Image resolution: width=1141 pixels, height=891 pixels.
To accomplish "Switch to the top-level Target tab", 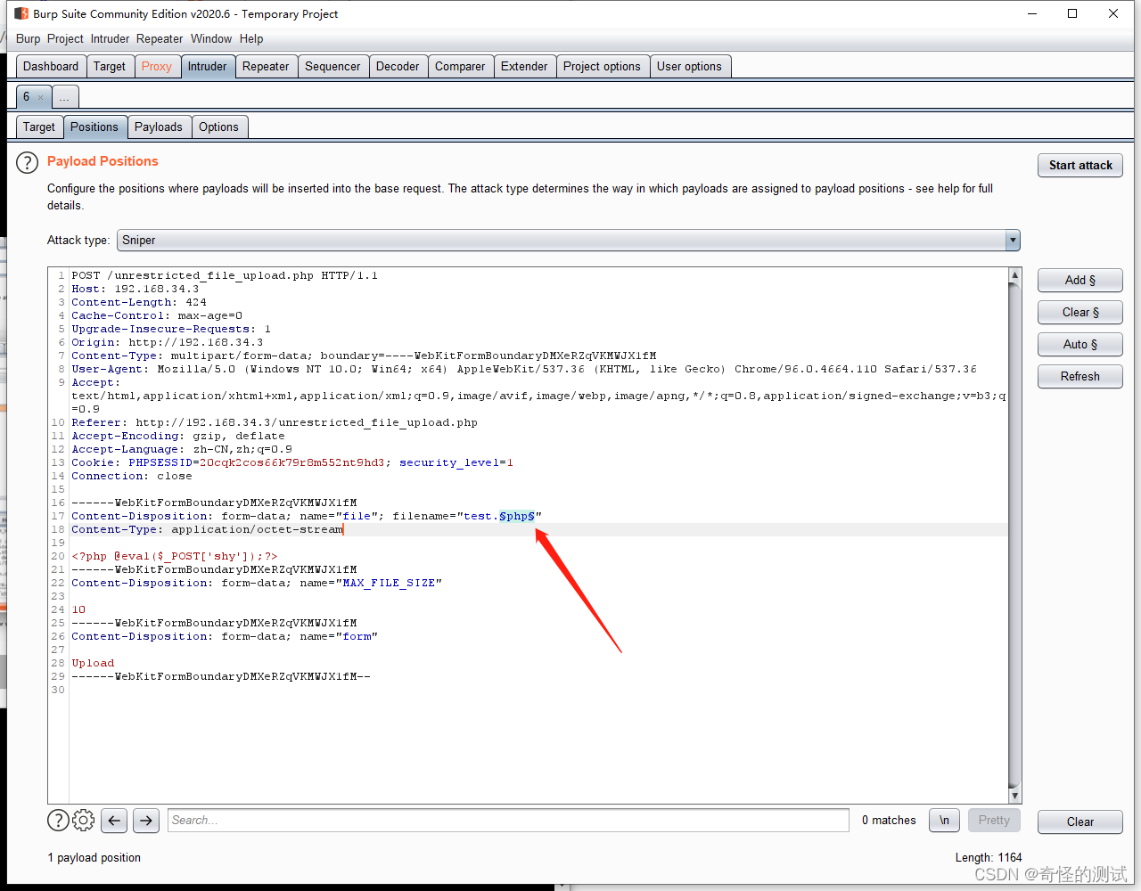I will click(x=110, y=67).
